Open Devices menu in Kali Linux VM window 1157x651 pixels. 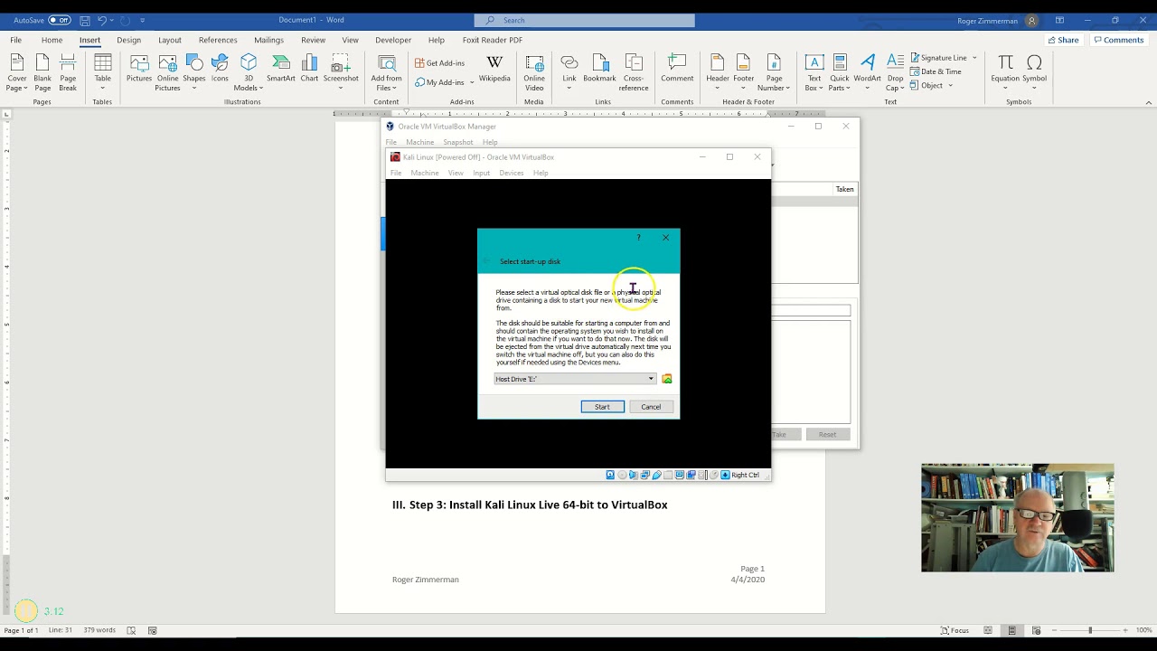(x=512, y=173)
